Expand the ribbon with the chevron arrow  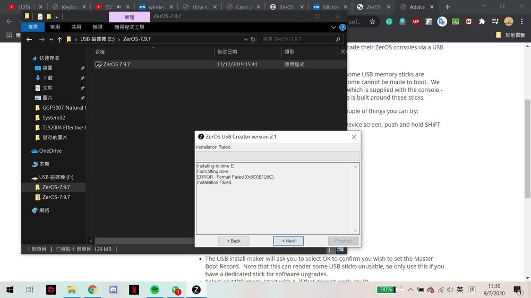334,27
